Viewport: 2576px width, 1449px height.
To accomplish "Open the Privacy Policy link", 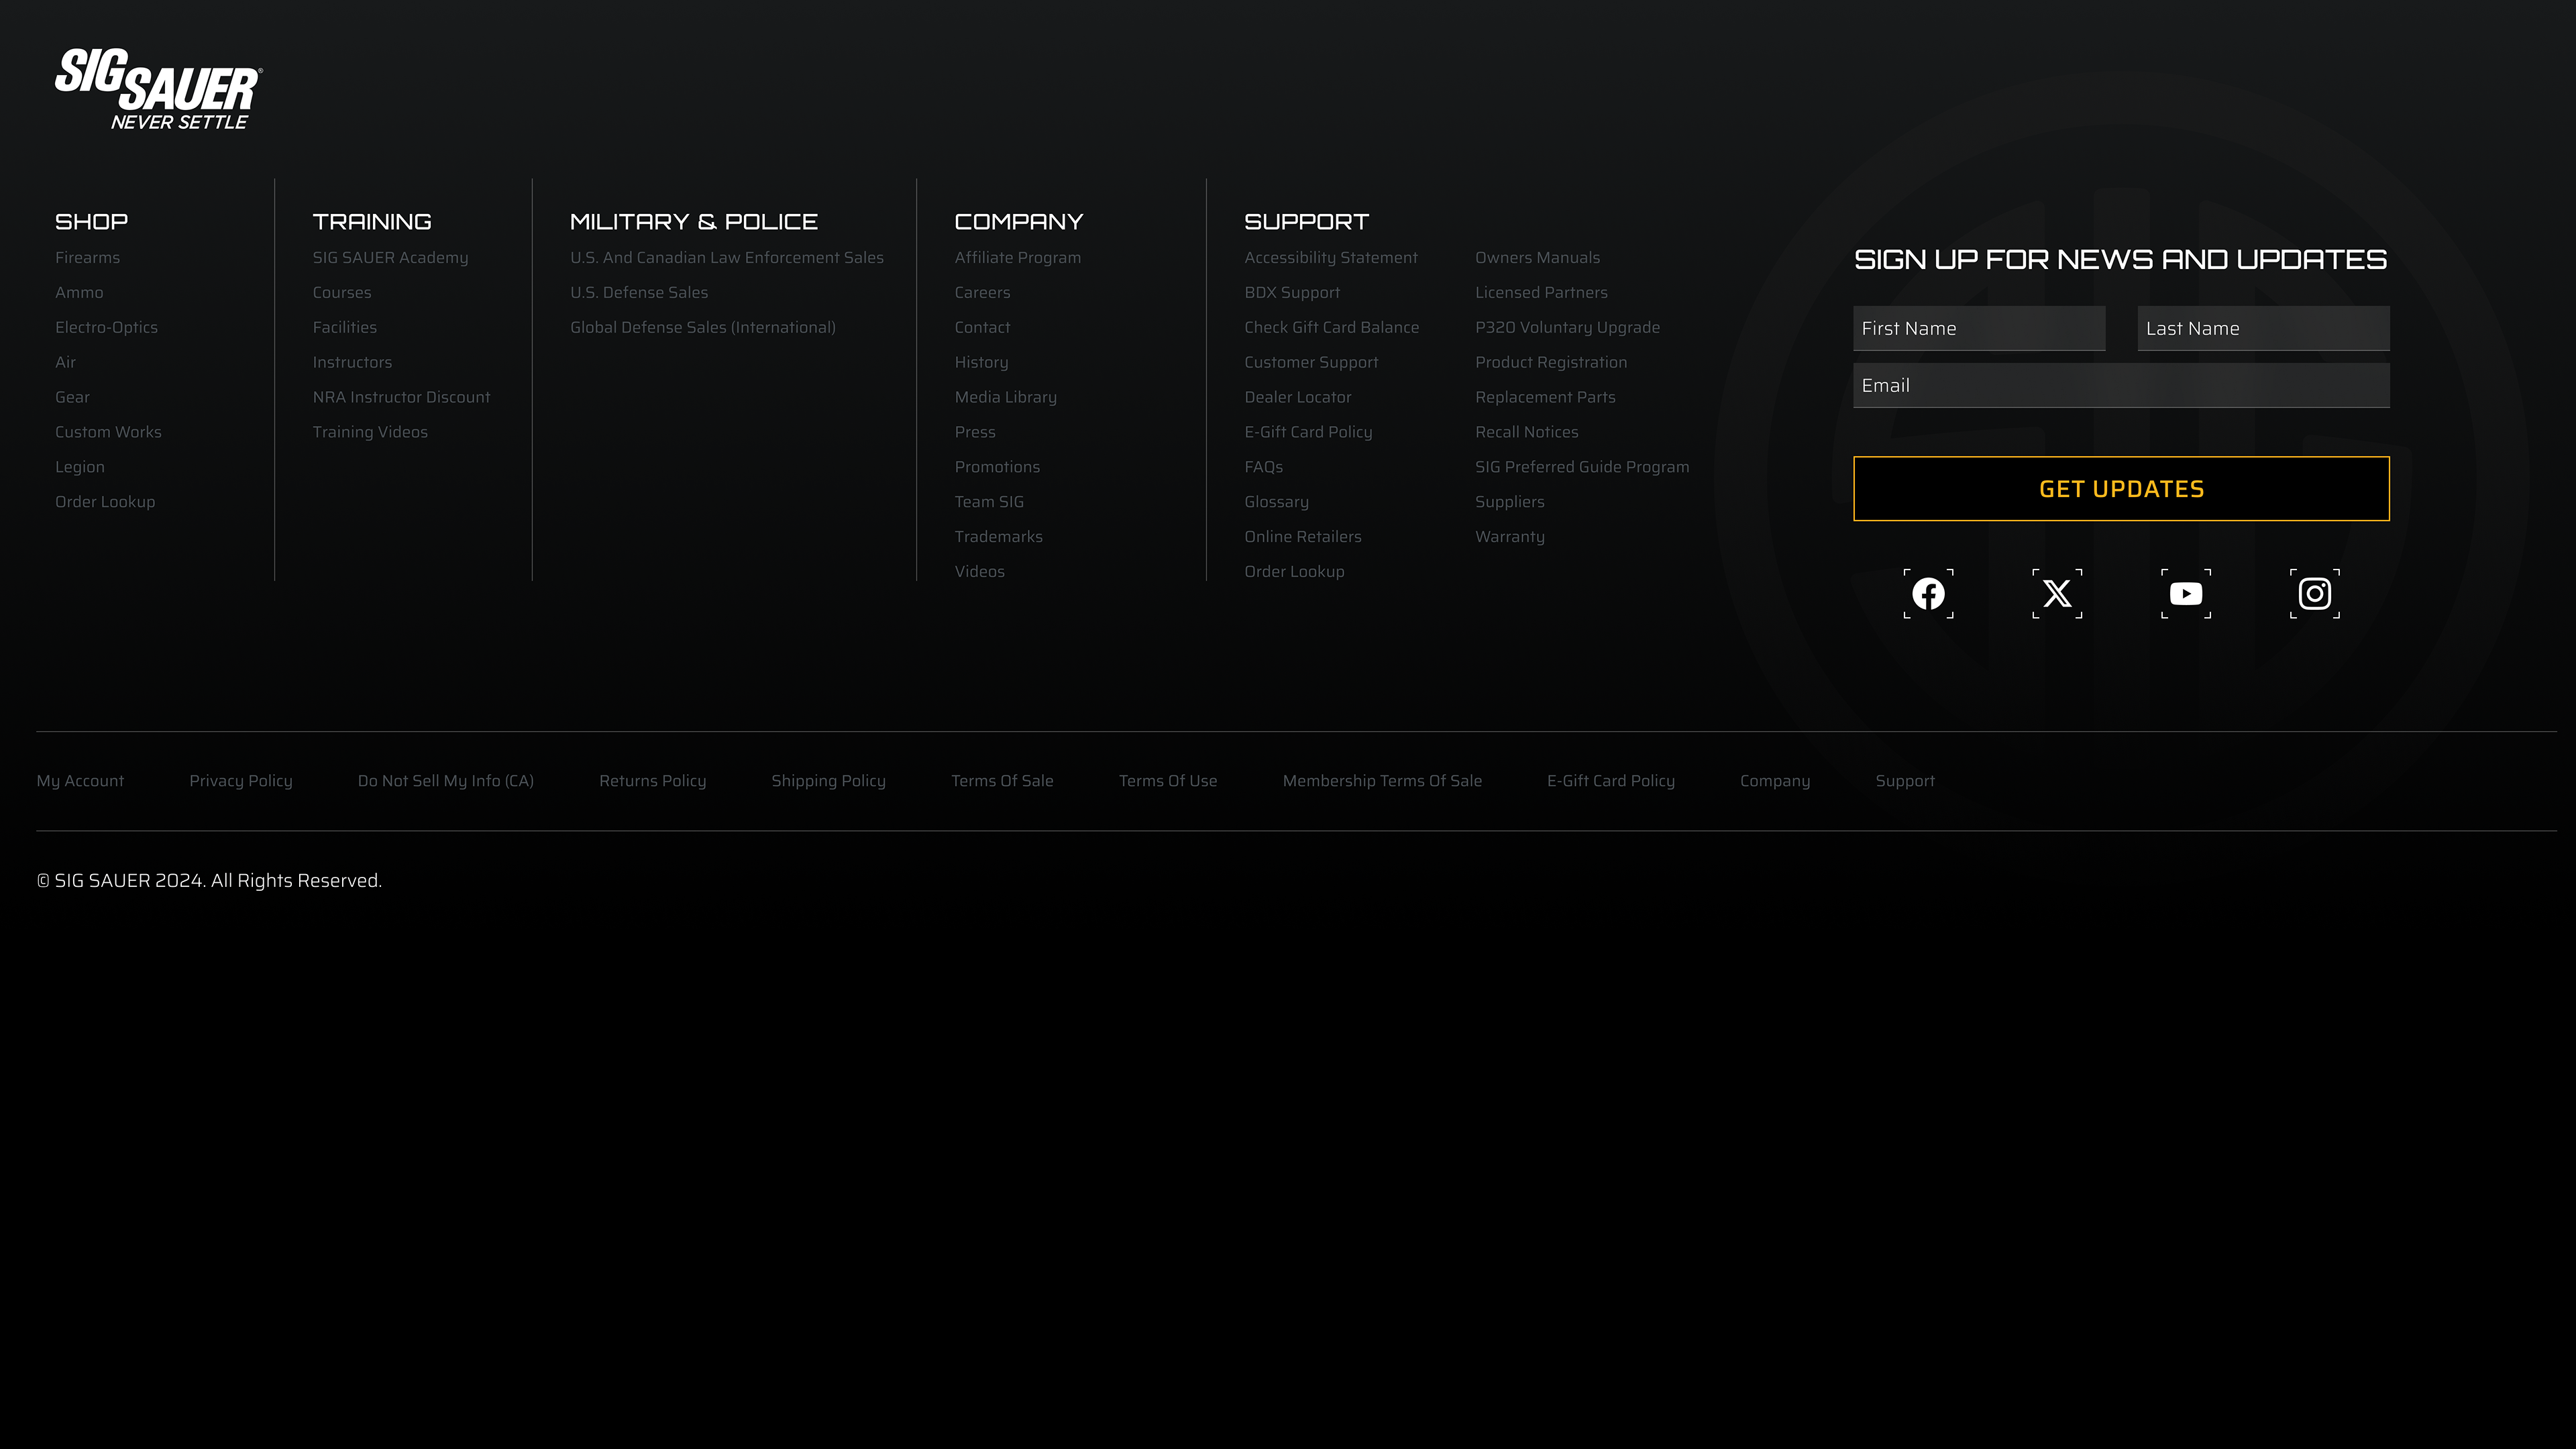I will tap(241, 781).
